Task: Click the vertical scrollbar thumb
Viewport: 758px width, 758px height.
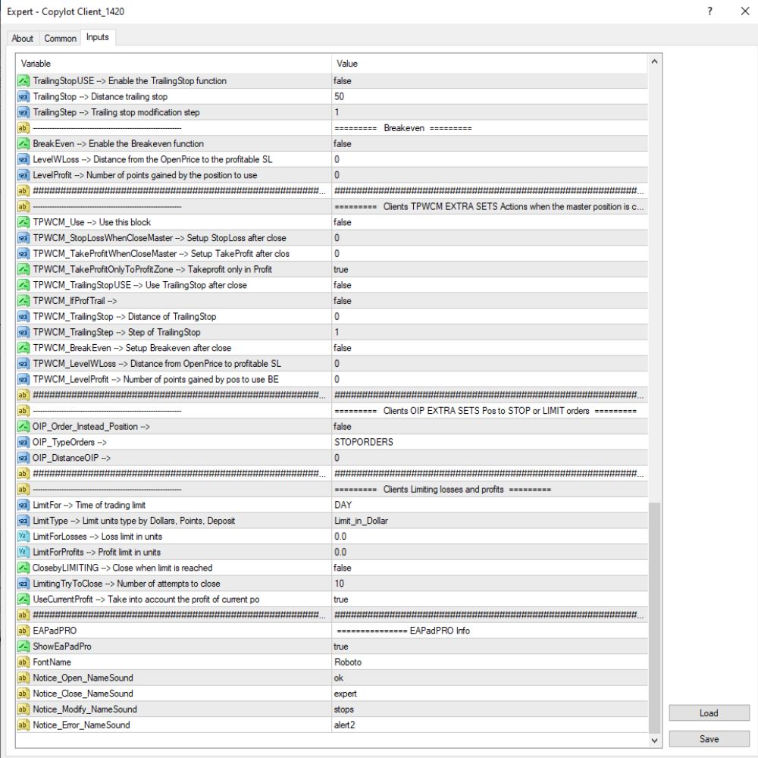Action: (x=655, y=617)
